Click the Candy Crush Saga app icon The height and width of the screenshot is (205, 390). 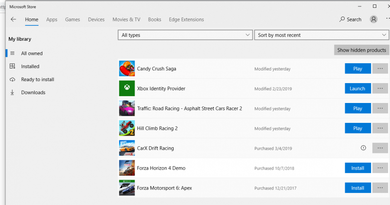point(127,68)
